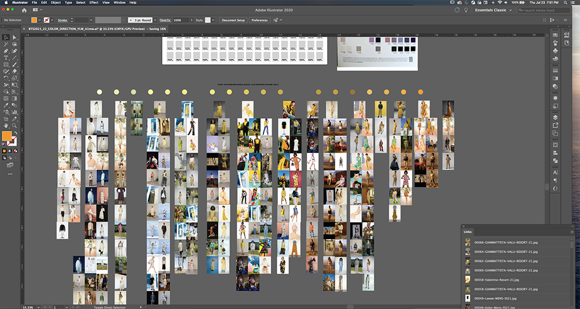This screenshot has width=580, height=309.
Task: Open the Paragraph panel icon
Action: click(555, 180)
